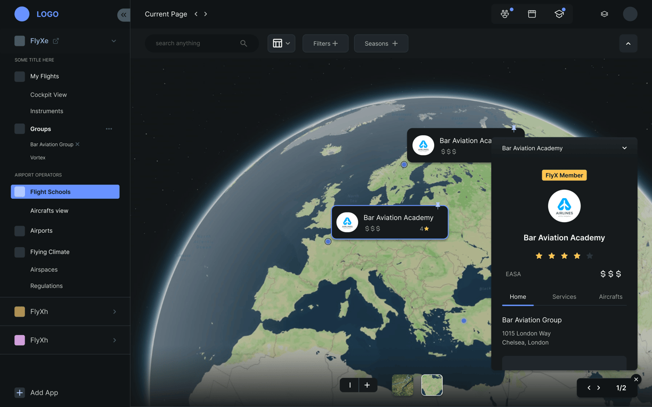
Task: Click the airline logo in the details panel
Action: click(x=564, y=206)
